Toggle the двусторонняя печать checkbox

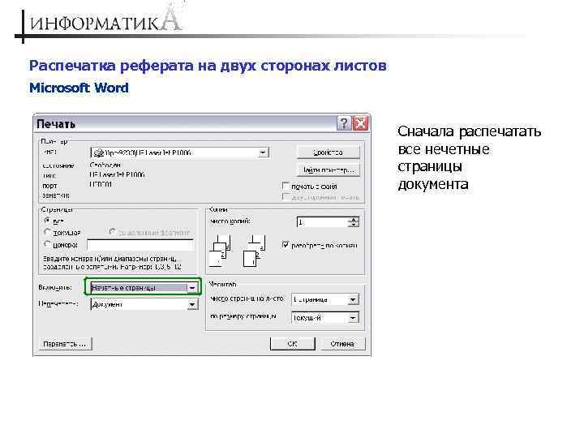[286, 196]
